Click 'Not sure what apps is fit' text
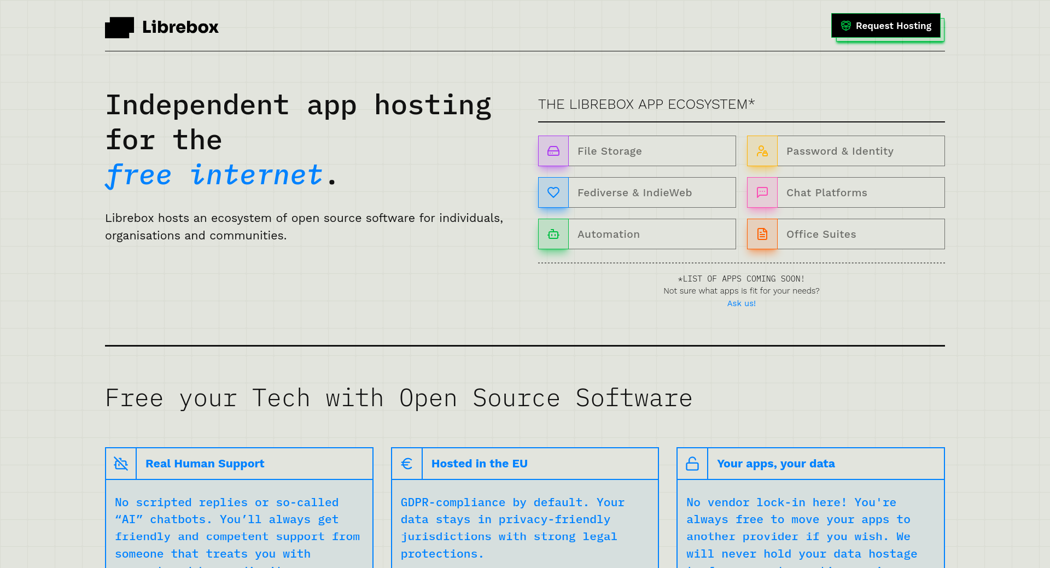 742,291
